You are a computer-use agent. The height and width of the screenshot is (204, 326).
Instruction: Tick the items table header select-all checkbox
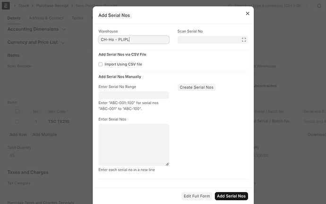pyautogui.click(x=17, y=112)
